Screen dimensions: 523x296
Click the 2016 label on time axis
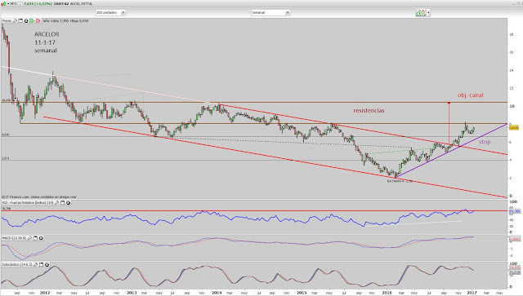387,293
